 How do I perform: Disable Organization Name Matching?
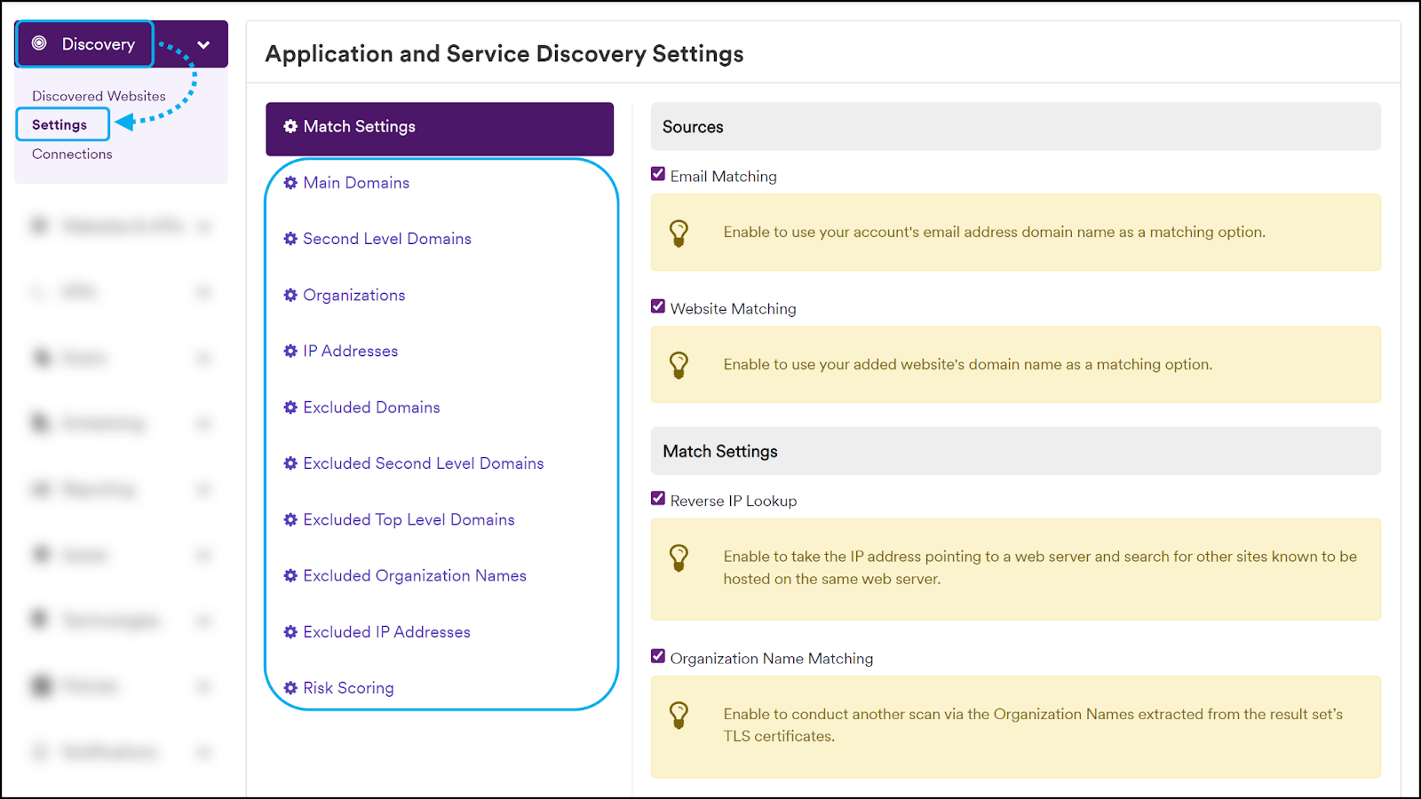click(x=657, y=655)
